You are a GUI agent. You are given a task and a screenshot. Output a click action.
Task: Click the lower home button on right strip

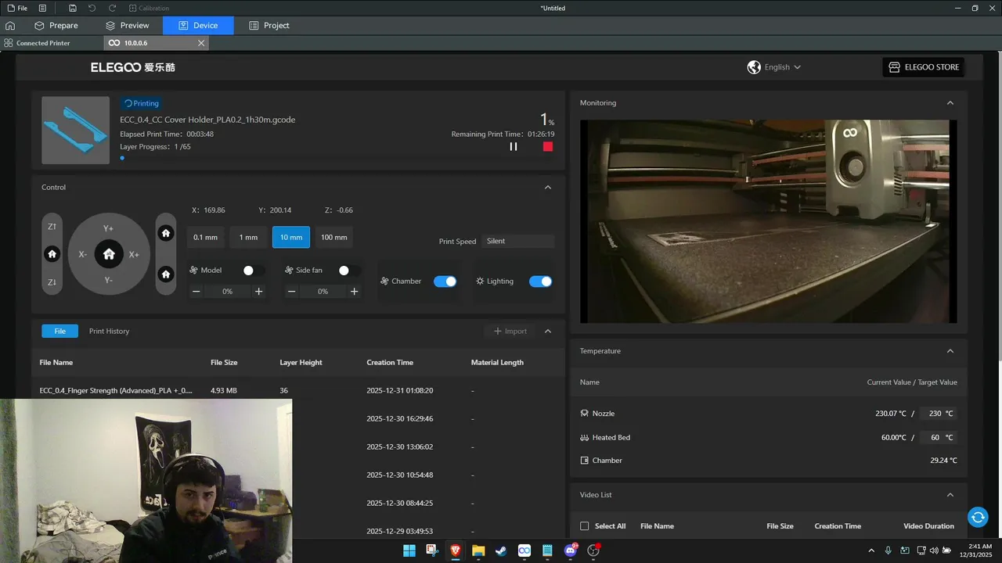click(x=166, y=274)
